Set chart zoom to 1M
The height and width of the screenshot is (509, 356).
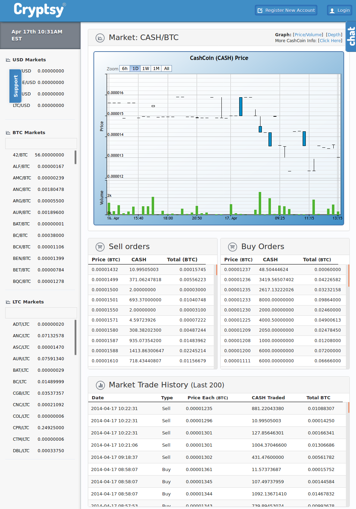pos(156,69)
